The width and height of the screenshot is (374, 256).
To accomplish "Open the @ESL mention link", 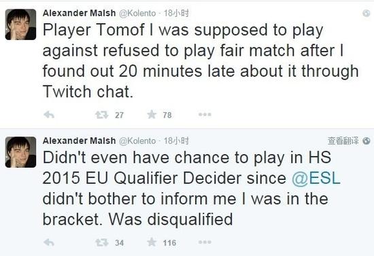I will click(x=316, y=178).
